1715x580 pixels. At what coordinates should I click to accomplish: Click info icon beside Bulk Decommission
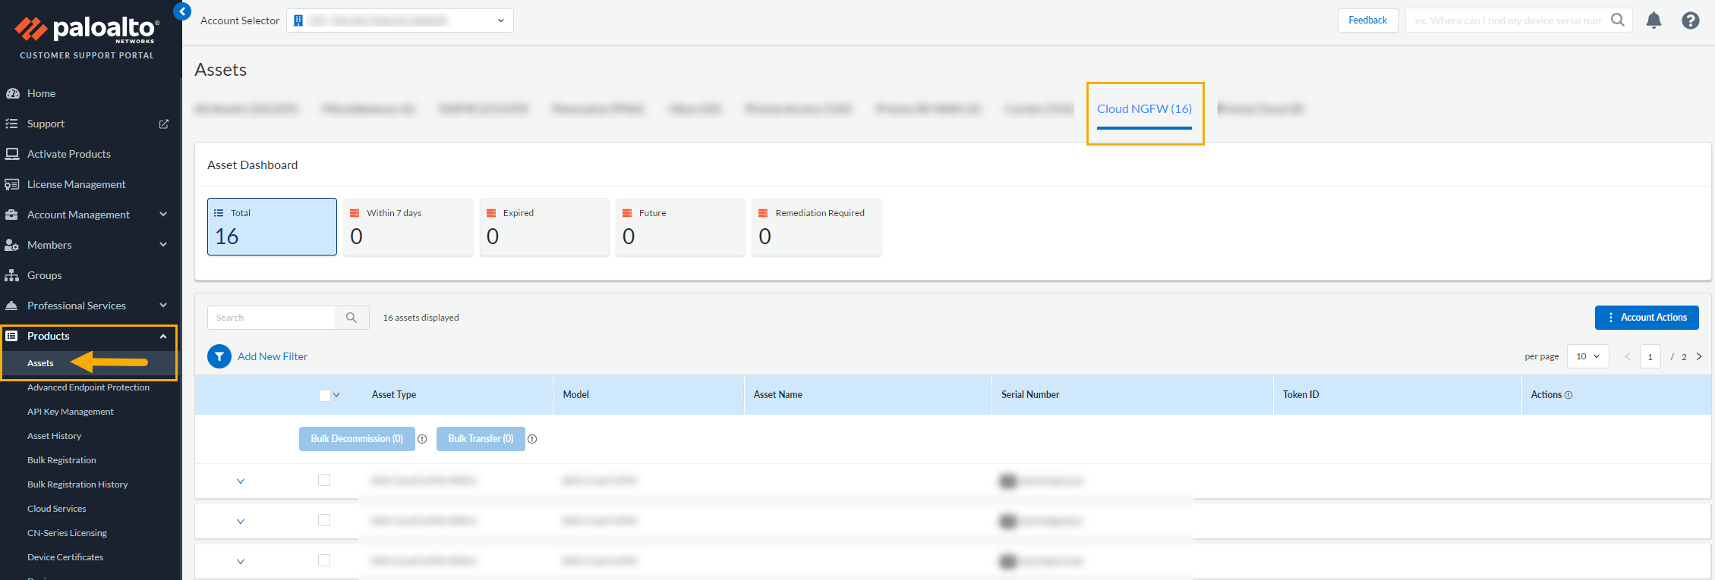click(x=422, y=439)
